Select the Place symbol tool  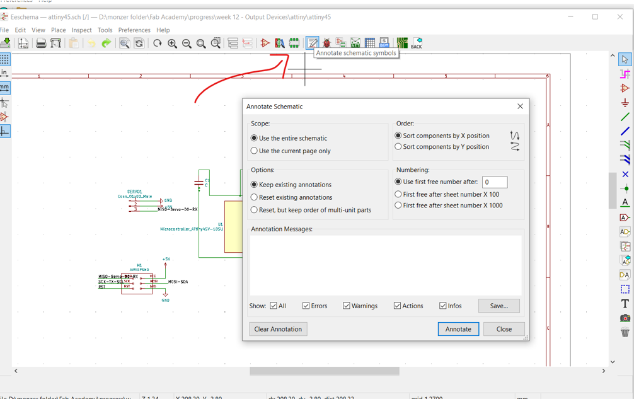point(625,88)
